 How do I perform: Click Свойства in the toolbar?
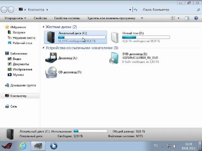[x=40, y=18]
